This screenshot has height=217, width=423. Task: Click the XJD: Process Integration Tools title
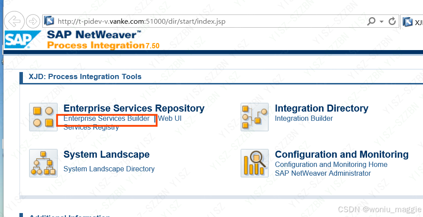pyautogui.click(x=85, y=76)
